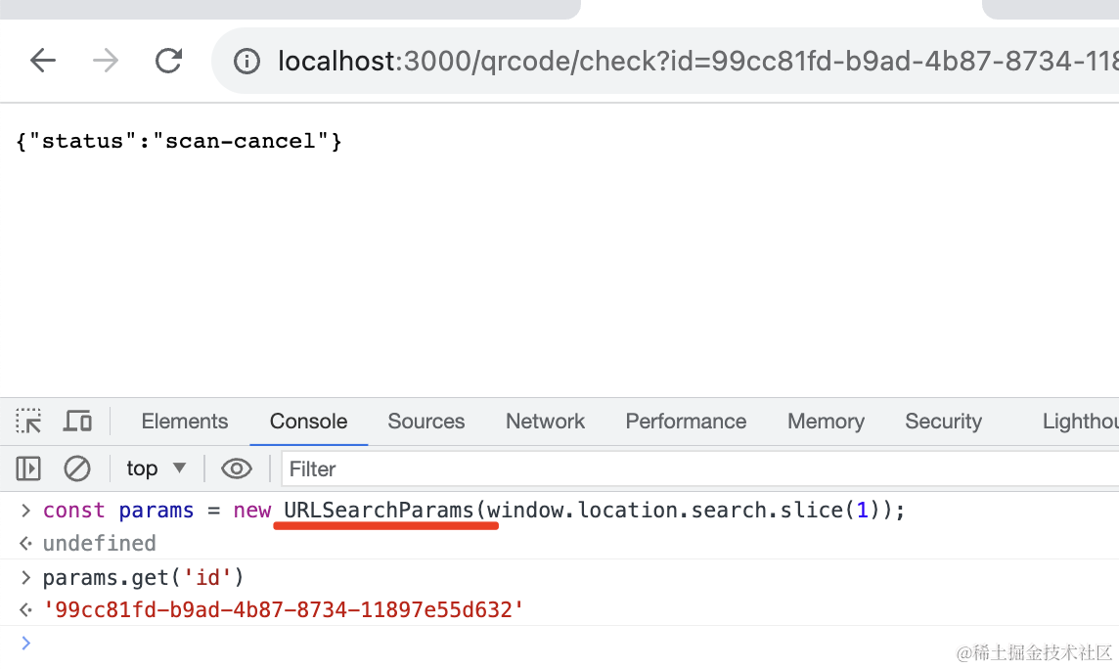Switch to the Network tab
Image resolution: width=1119 pixels, height=669 pixels.
[545, 422]
